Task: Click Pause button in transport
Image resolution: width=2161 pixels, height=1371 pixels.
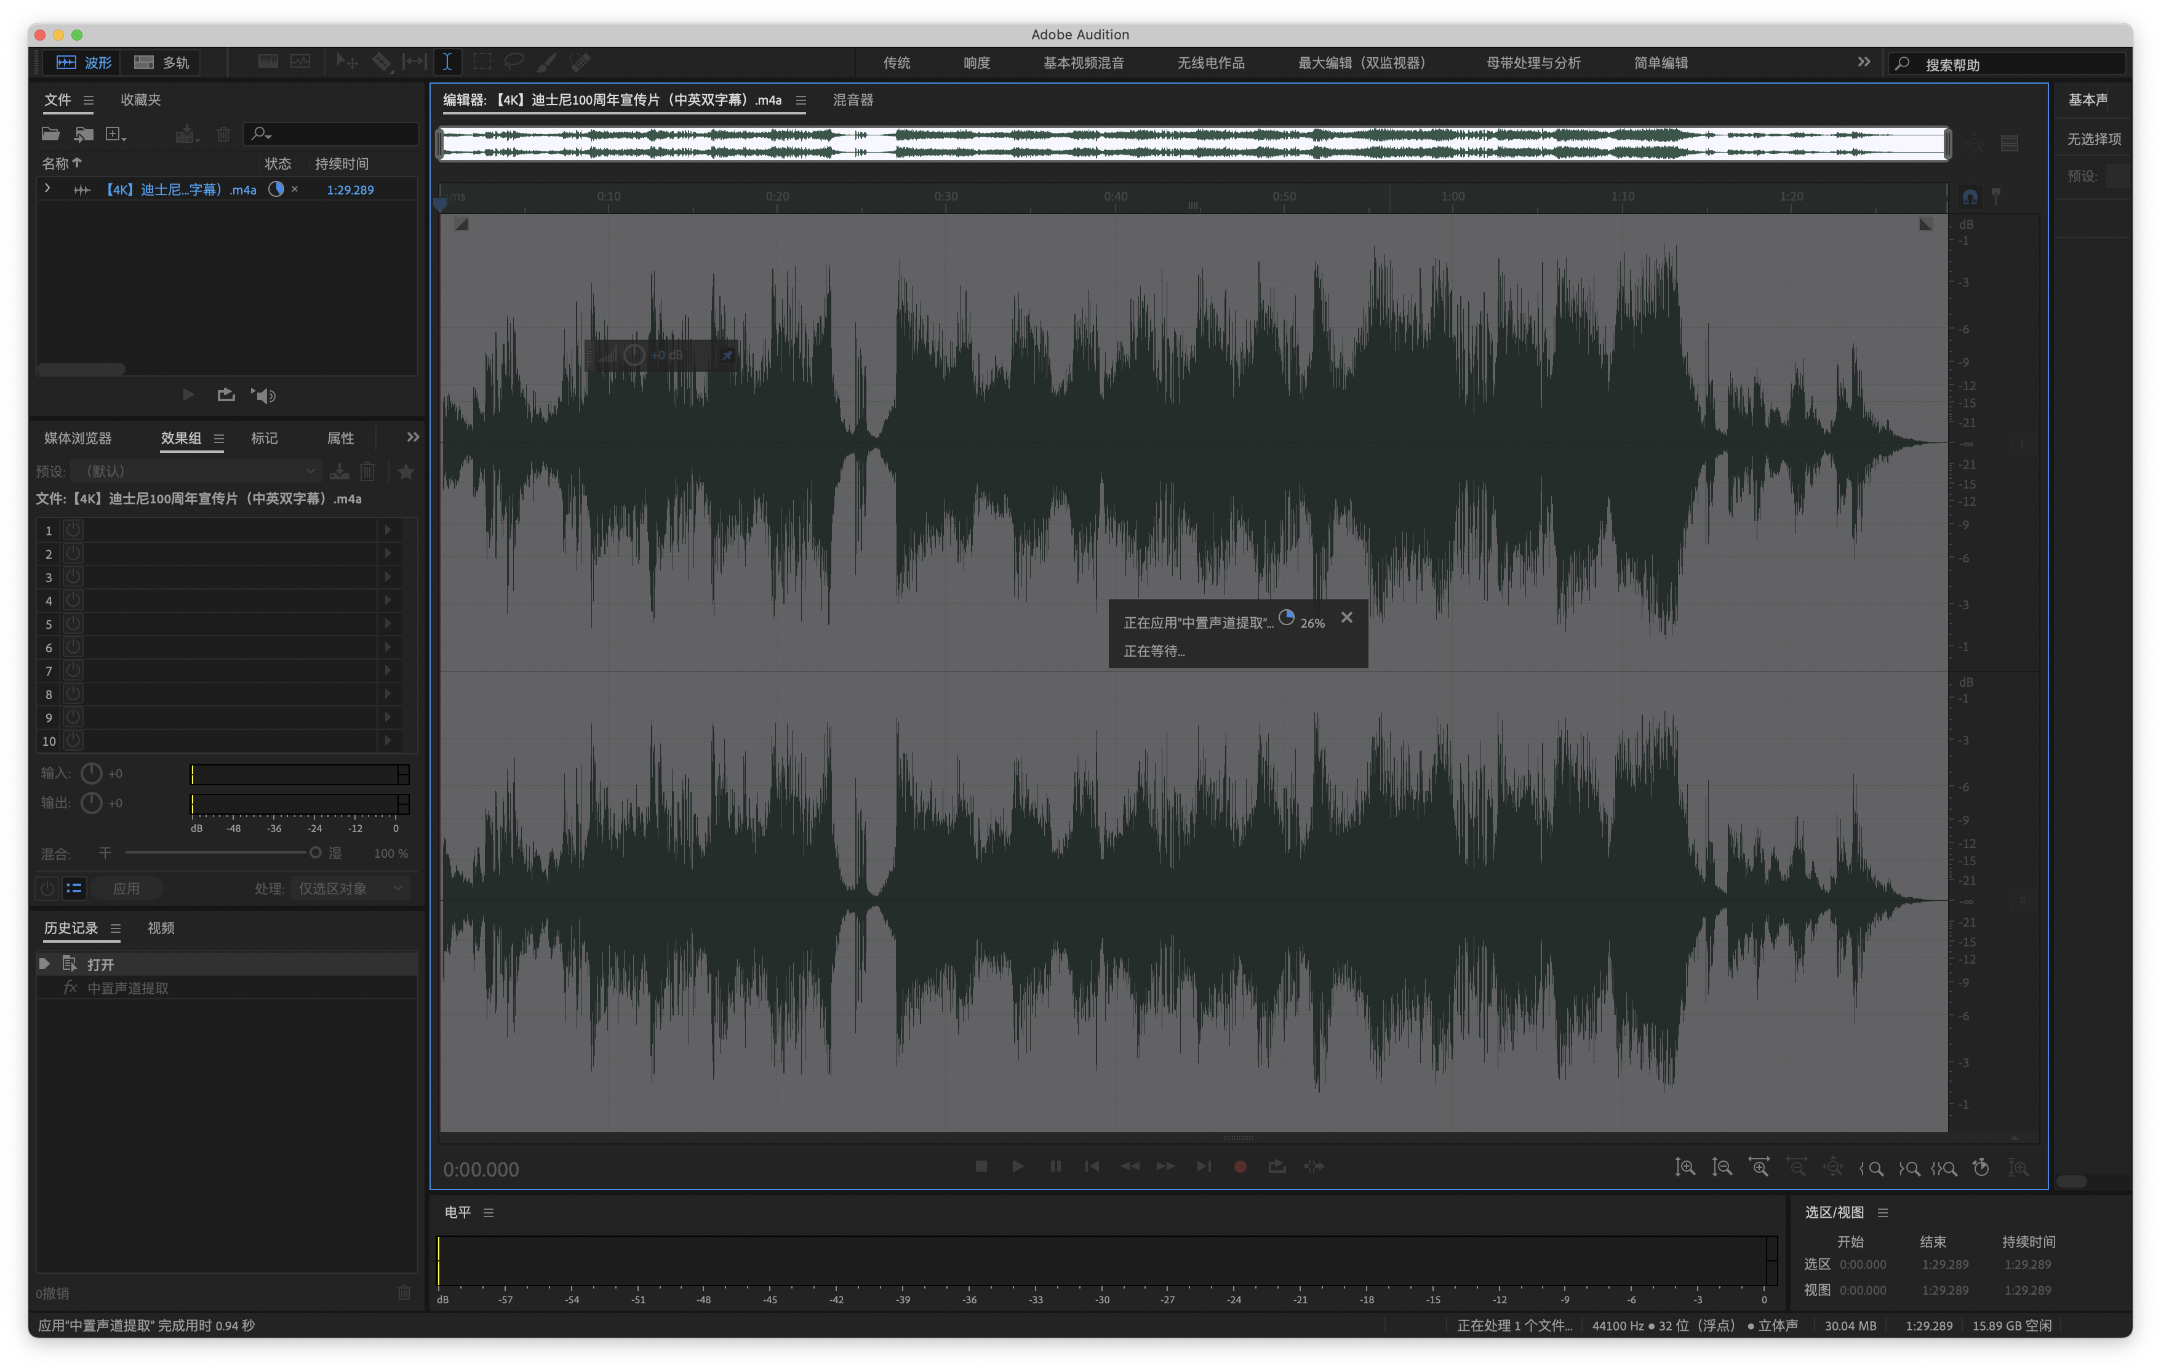Action: pos(1055,1167)
